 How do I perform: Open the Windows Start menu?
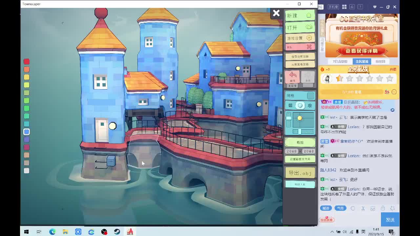[x=26, y=232]
